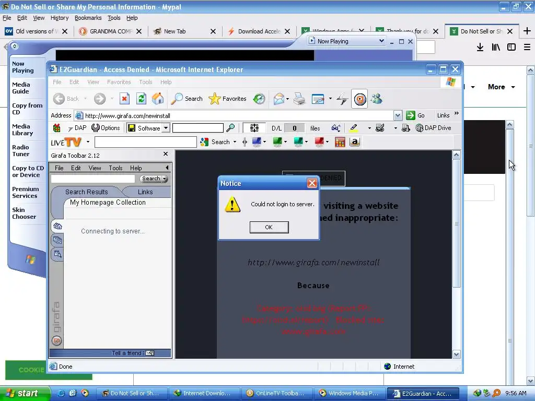The width and height of the screenshot is (535, 401).
Task: Expand the Links chevron in IE
Action: [x=457, y=113]
